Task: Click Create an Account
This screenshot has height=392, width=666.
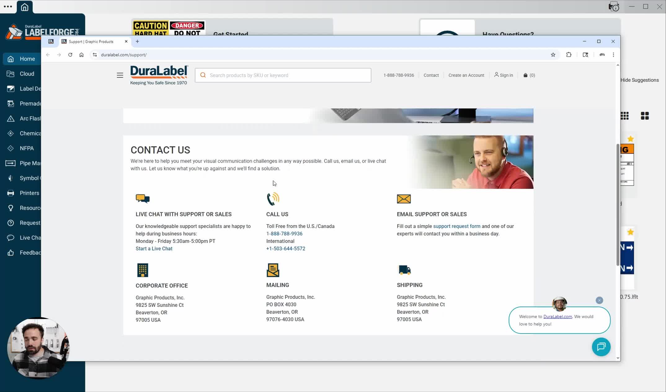Action: pos(466,75)
